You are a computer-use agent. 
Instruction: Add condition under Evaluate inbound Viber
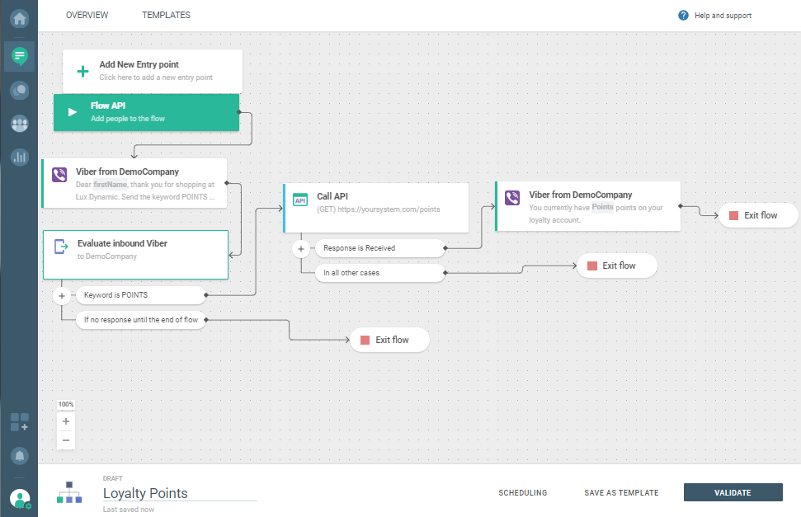coord(62,295)
